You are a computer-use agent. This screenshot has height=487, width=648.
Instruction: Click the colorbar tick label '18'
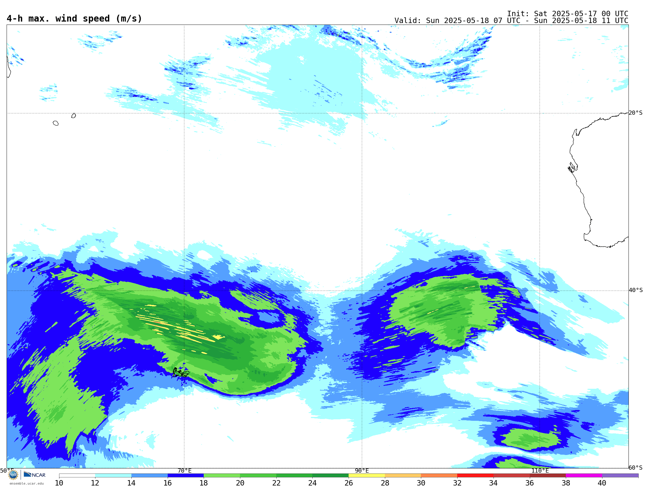tap(204, 483)
